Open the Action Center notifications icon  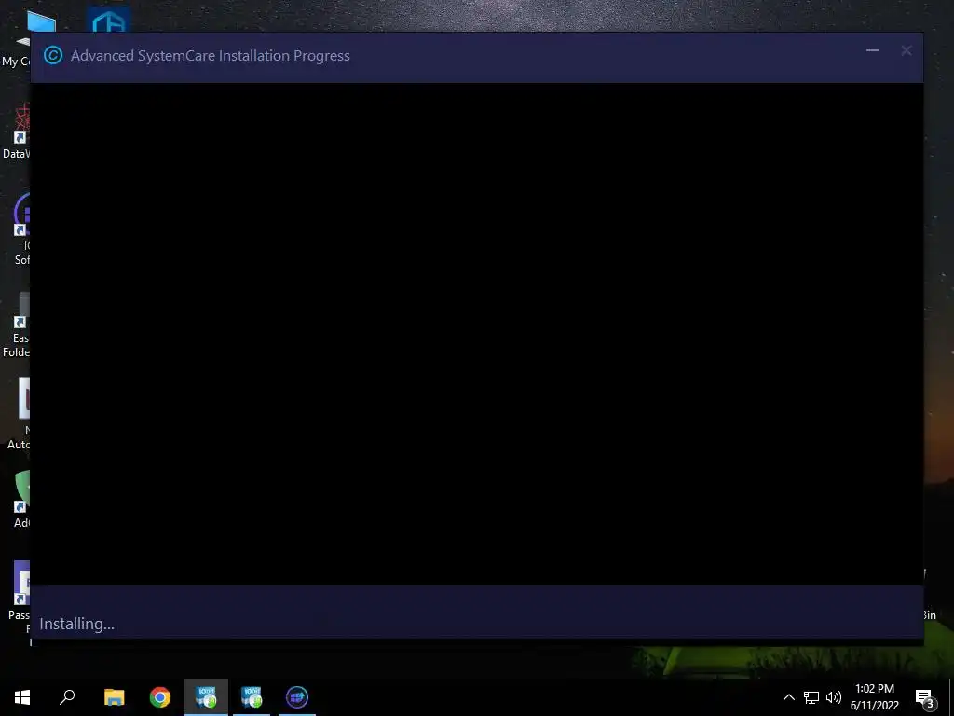click(925, 697)
